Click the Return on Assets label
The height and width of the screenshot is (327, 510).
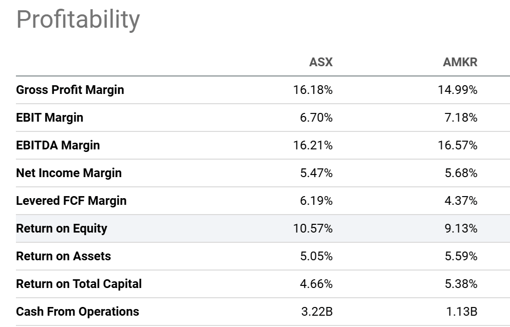pyautogui.click(x=63, y=256)
